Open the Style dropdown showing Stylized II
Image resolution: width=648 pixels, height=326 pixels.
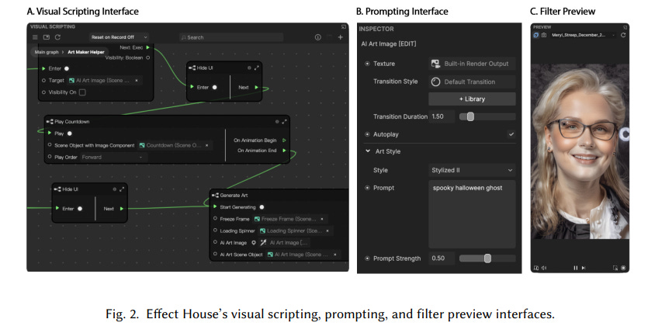click(472, 170)
